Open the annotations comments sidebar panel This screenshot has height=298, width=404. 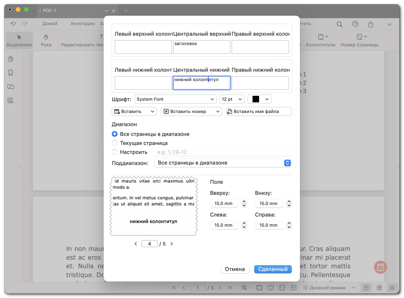(x=11, y=87)
